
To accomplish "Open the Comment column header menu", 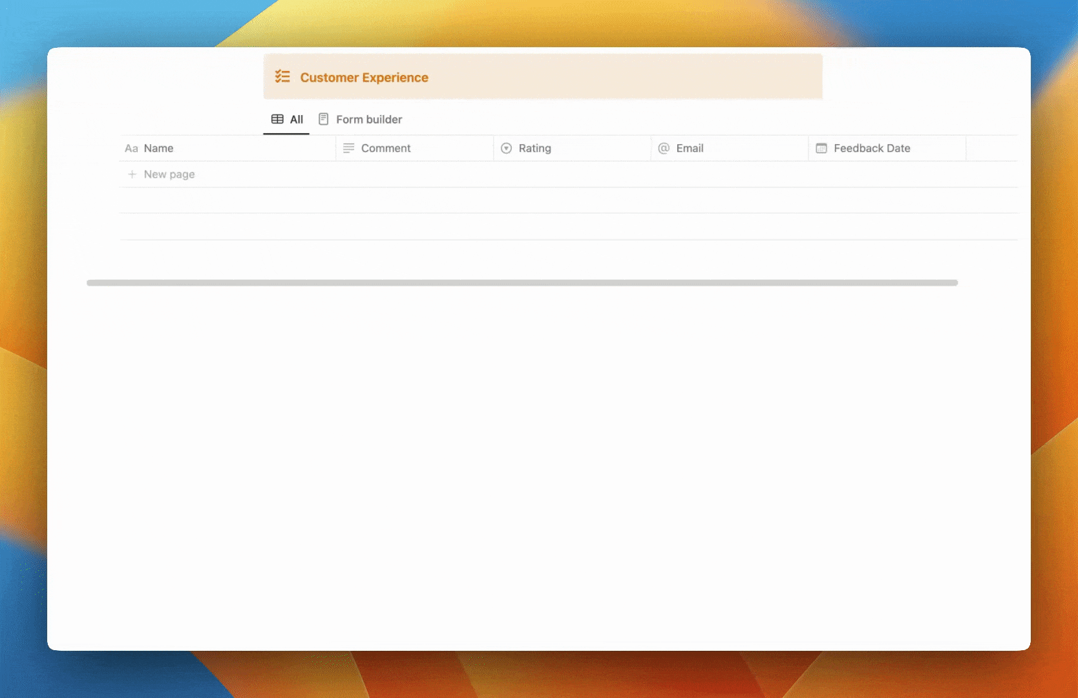I will (415, 149).
